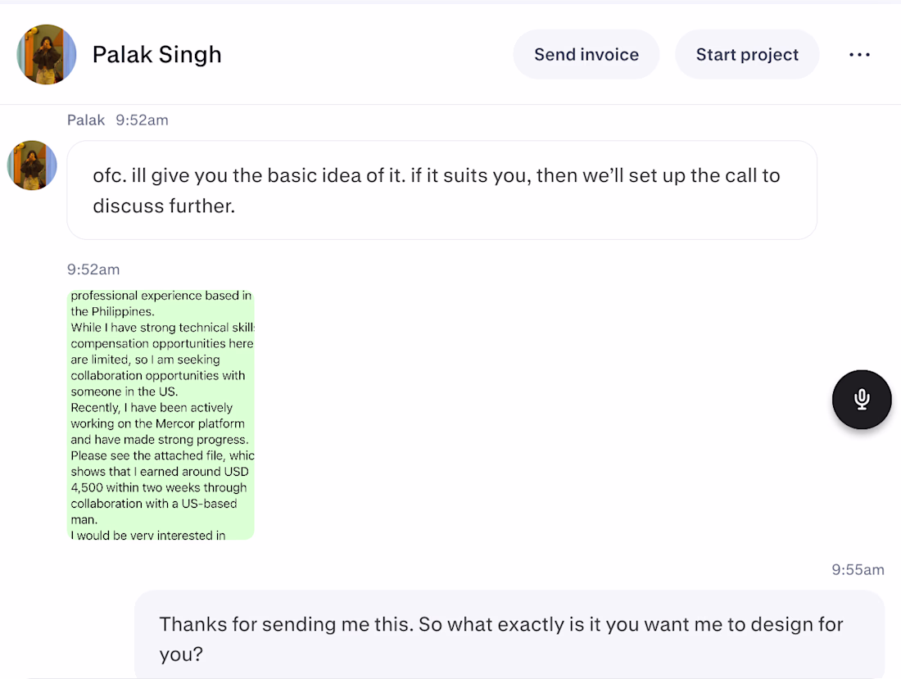Click the 'you?' line of the outgoing message
Viewport: 901px width, 679px height.
click(181, 654)
